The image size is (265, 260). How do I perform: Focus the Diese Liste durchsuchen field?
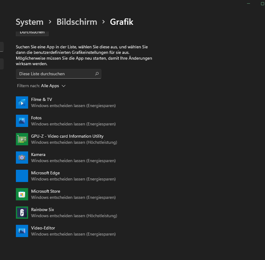(x=59, y=74)
